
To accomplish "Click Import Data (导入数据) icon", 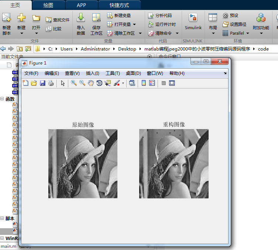I will coord(81,18).
